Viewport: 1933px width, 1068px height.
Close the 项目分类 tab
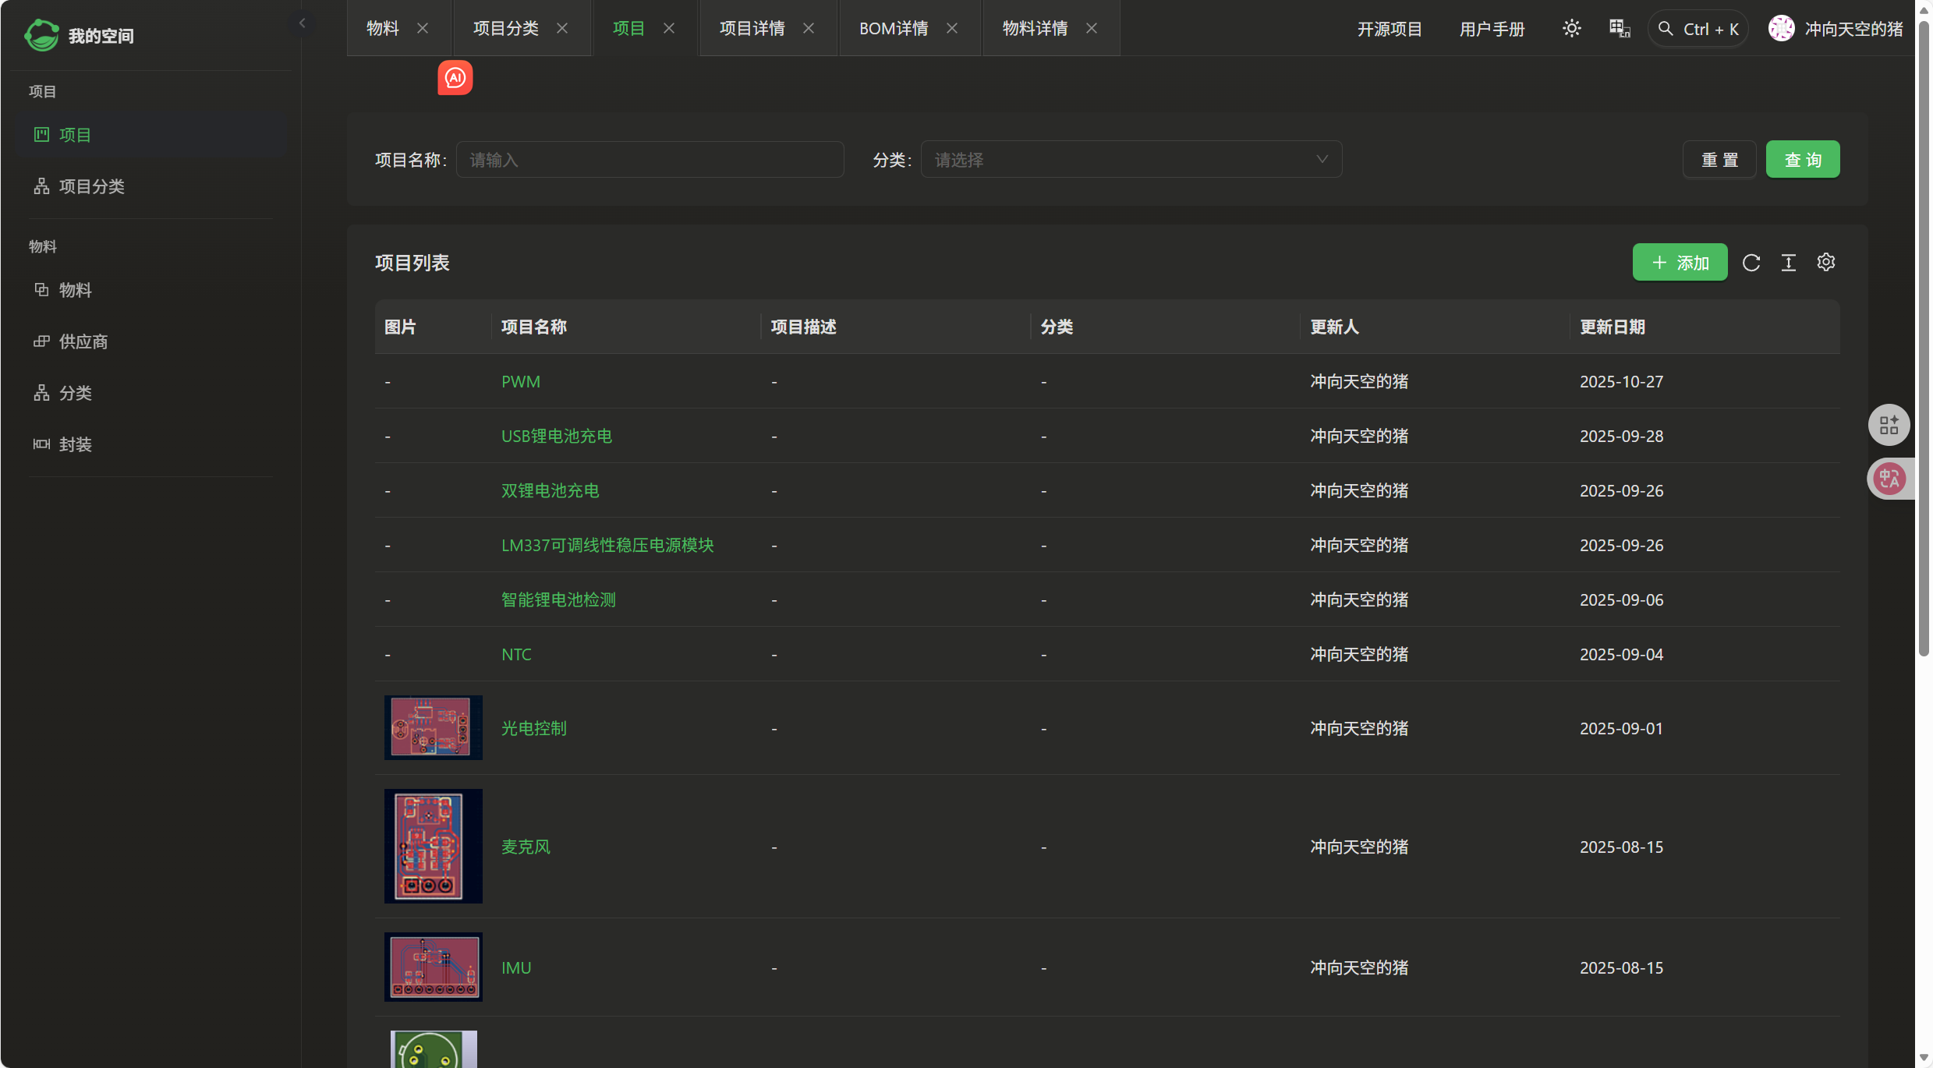pos(562,29)
